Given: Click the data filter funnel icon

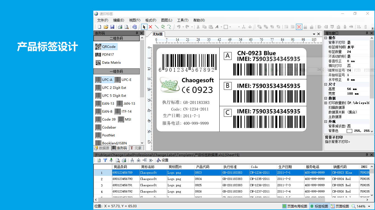Looking at the screenshot, I should click(105, 160).
